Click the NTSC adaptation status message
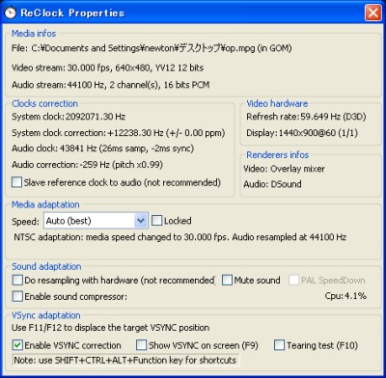Image resolution: width=386 pixels, height=378 pixels. click(180, 237)
